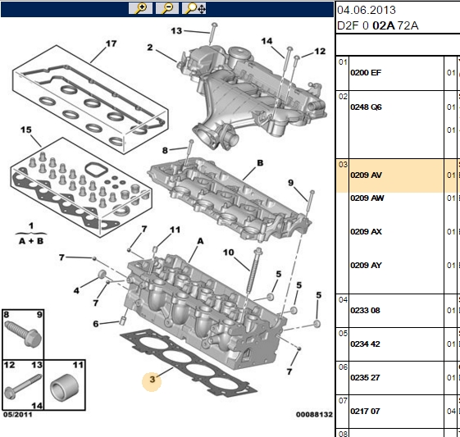Click row index 01 in parts table

pyautogui.click(x=343, y=62)
